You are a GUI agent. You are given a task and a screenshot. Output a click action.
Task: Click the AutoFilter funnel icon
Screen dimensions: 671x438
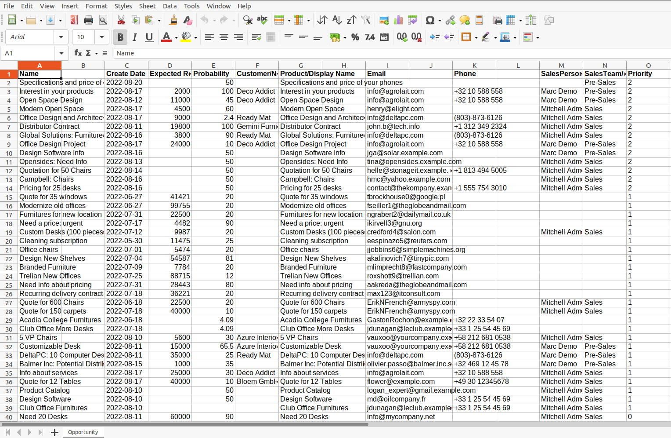[366, 20]
